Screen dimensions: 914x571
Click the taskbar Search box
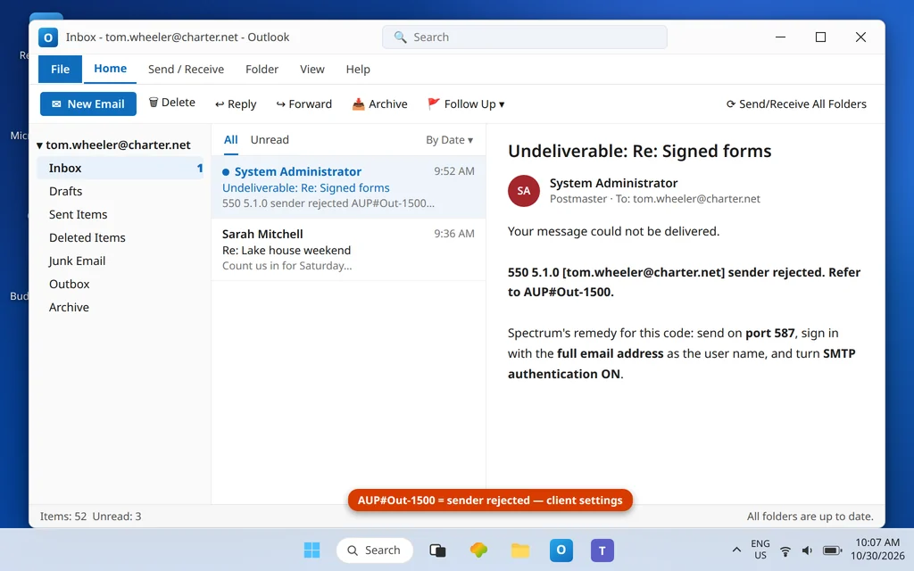click(x=375, y=550)
